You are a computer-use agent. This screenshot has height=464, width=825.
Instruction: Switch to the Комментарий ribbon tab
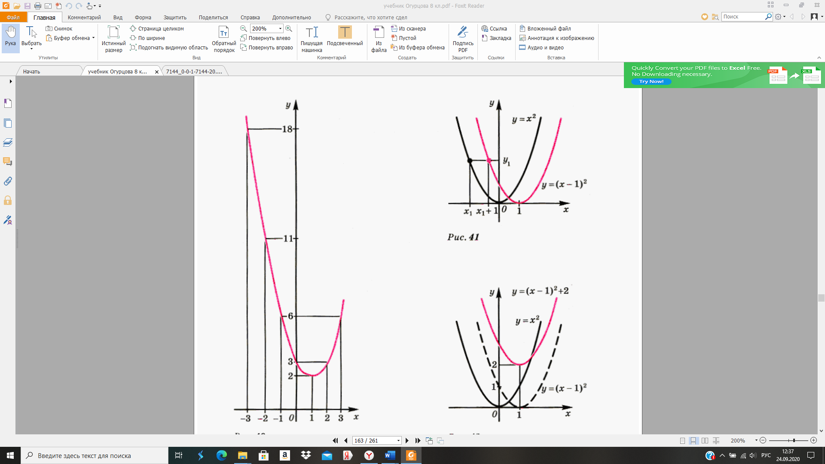coord(84,17)
